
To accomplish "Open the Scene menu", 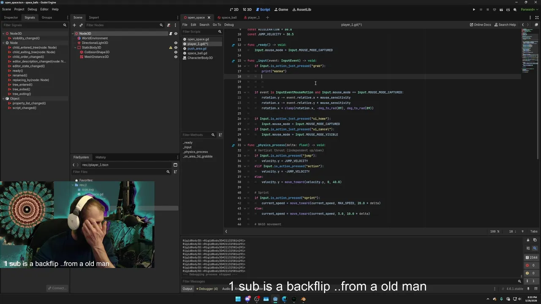I will 6,9.
